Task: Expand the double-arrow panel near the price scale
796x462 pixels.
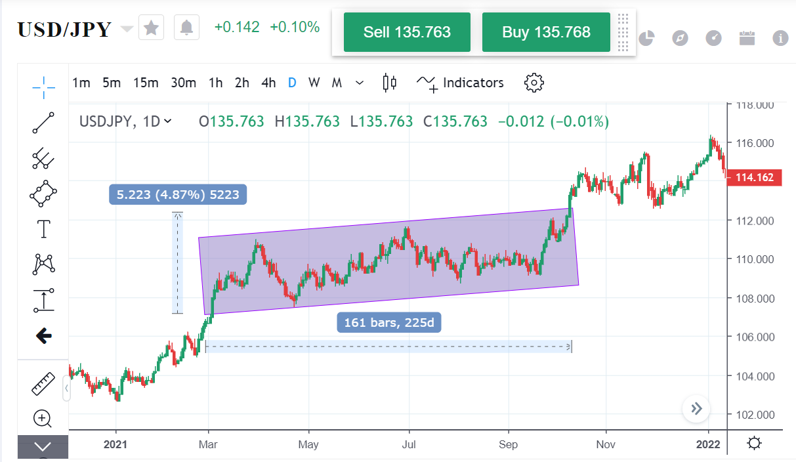Action: point(696,409)
